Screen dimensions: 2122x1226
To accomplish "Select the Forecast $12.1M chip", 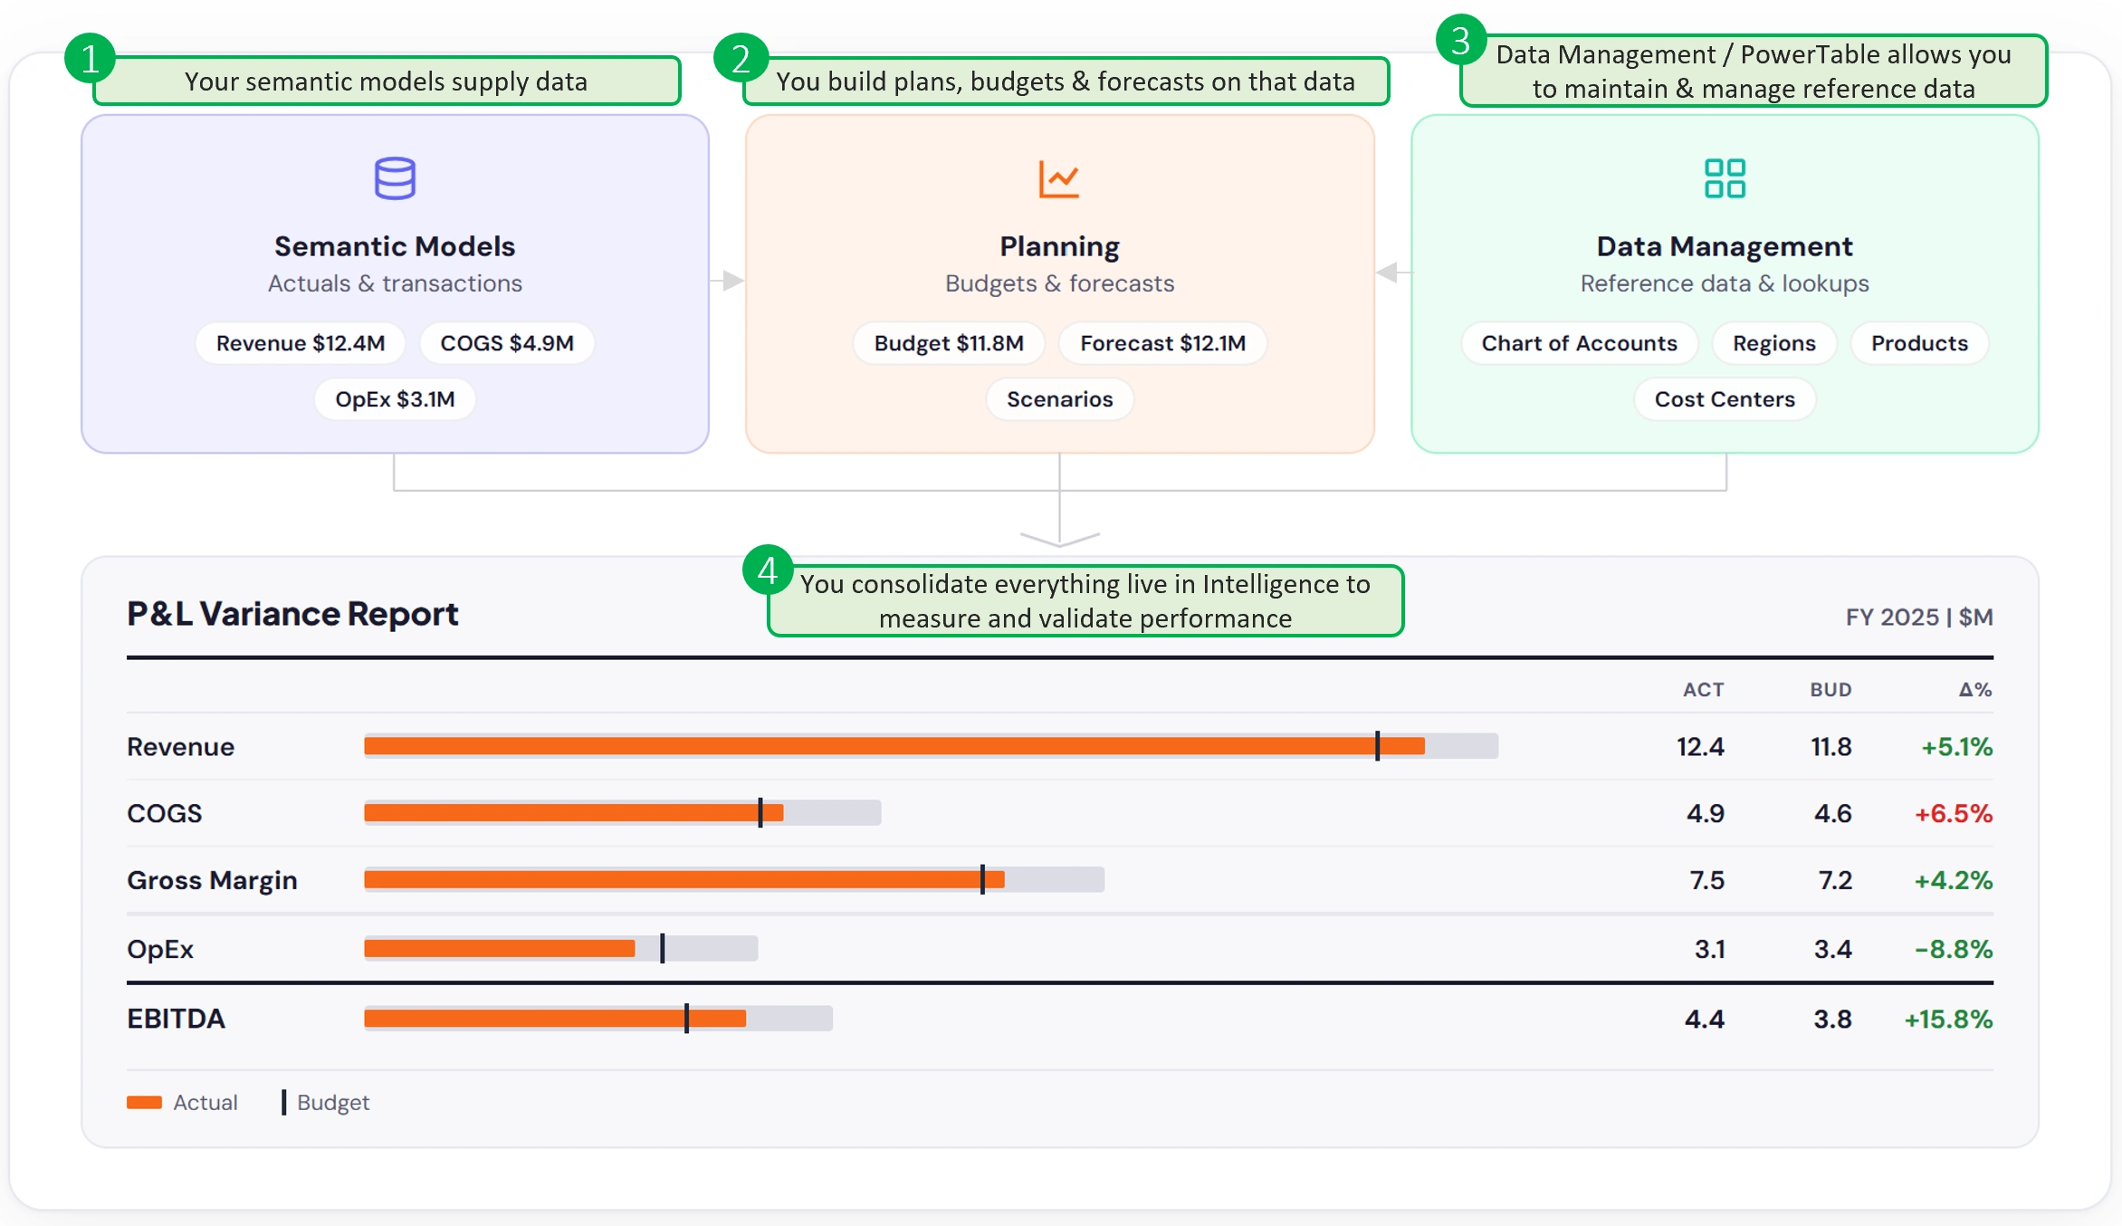I will pyautogui.click(x=1162, y=343).
